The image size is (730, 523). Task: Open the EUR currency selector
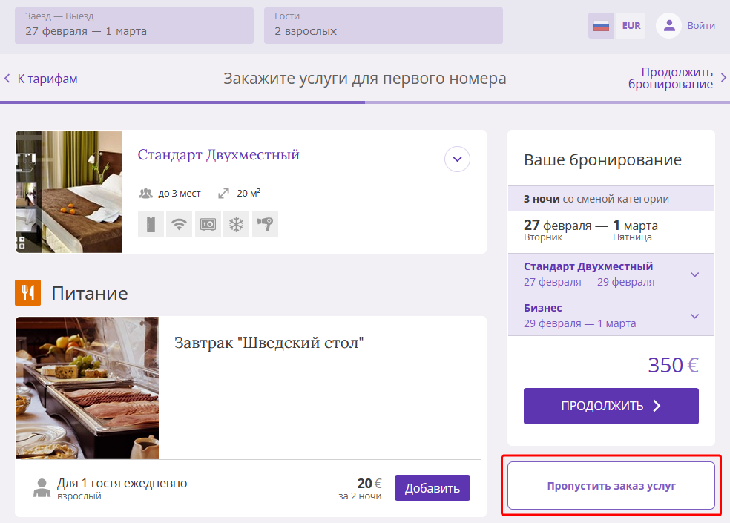tap(631, 26)
